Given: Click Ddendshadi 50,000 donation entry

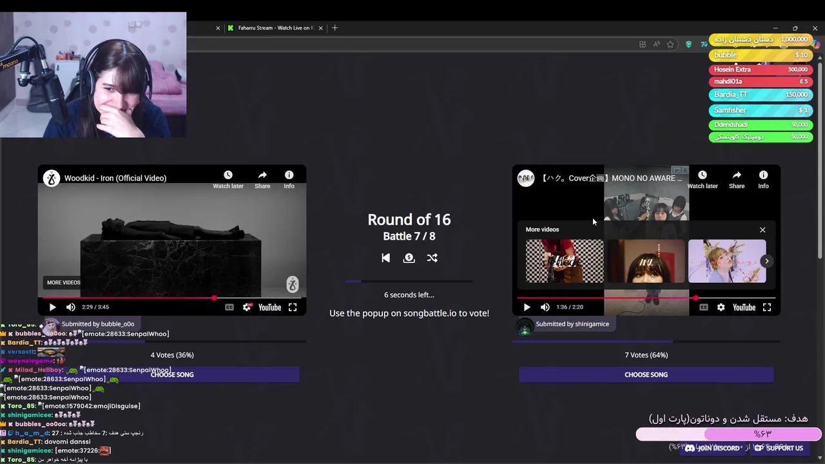Looking at the screenshot, I should point(761,125).
